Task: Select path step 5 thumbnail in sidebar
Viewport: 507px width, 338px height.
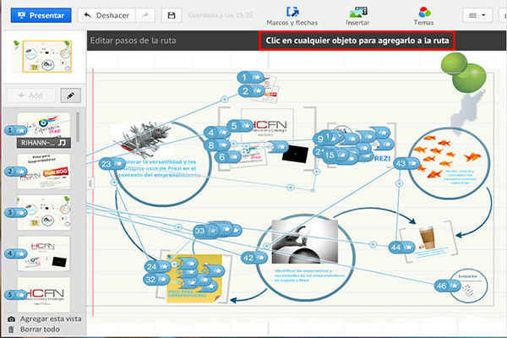Action: coord(44,294)
